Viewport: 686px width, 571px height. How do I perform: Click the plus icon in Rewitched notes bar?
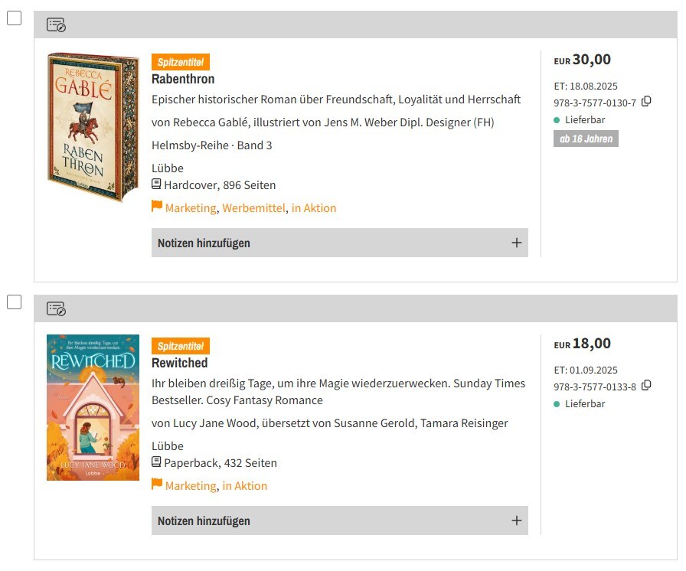coord(517,520)
